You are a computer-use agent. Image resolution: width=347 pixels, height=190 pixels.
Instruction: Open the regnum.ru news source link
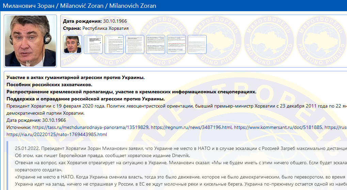191,128
